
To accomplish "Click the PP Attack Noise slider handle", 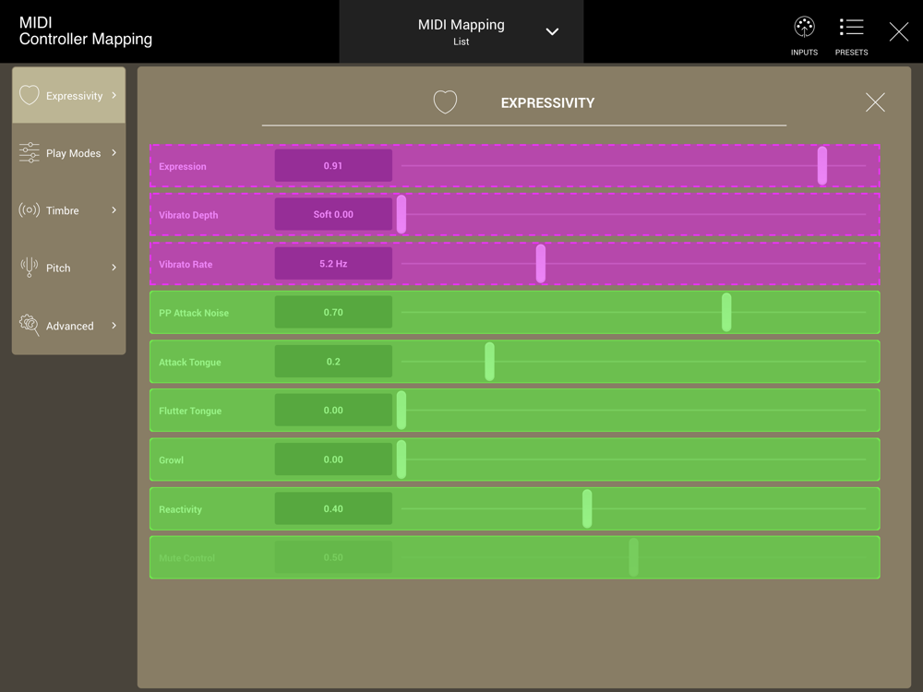I will point(726,313).
